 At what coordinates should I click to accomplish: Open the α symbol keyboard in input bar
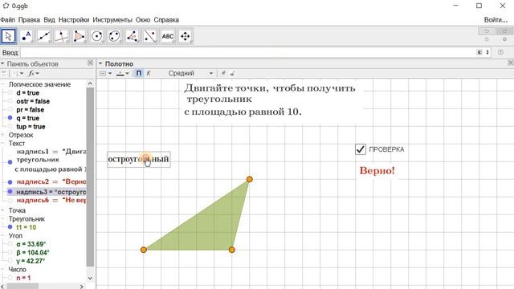pos(479,52)
